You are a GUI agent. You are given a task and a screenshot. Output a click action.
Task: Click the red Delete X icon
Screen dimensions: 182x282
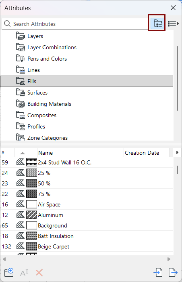[x=39, y=273]
